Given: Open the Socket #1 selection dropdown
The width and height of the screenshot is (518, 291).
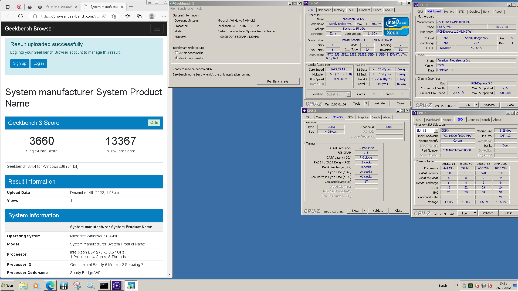Looking at the screenshot, I should 348,94.
